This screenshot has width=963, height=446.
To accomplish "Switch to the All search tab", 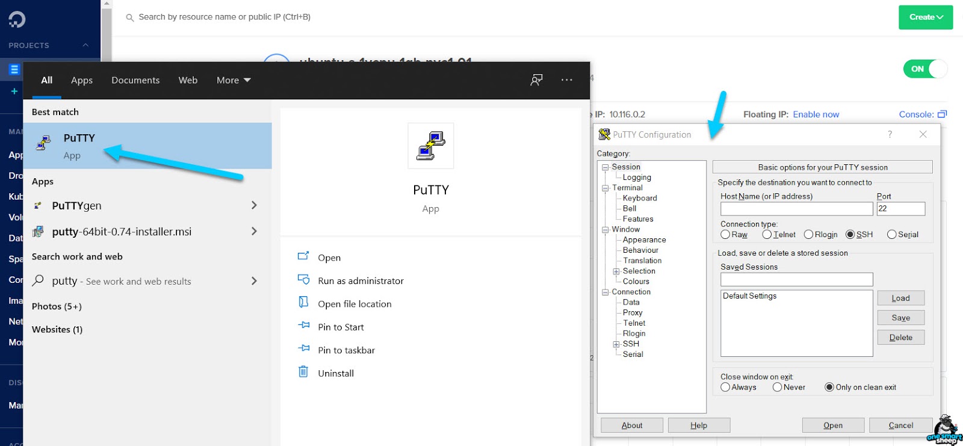I will coord(47,80).
